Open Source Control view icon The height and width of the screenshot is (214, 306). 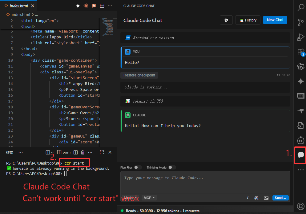pos(301,22)
